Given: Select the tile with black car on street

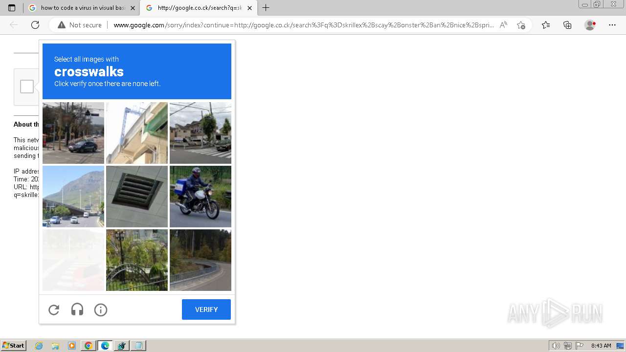Looking at the screenshot, I should tap(73, 133).
